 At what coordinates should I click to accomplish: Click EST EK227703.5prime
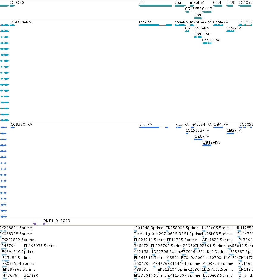click(x=167, y=246)
